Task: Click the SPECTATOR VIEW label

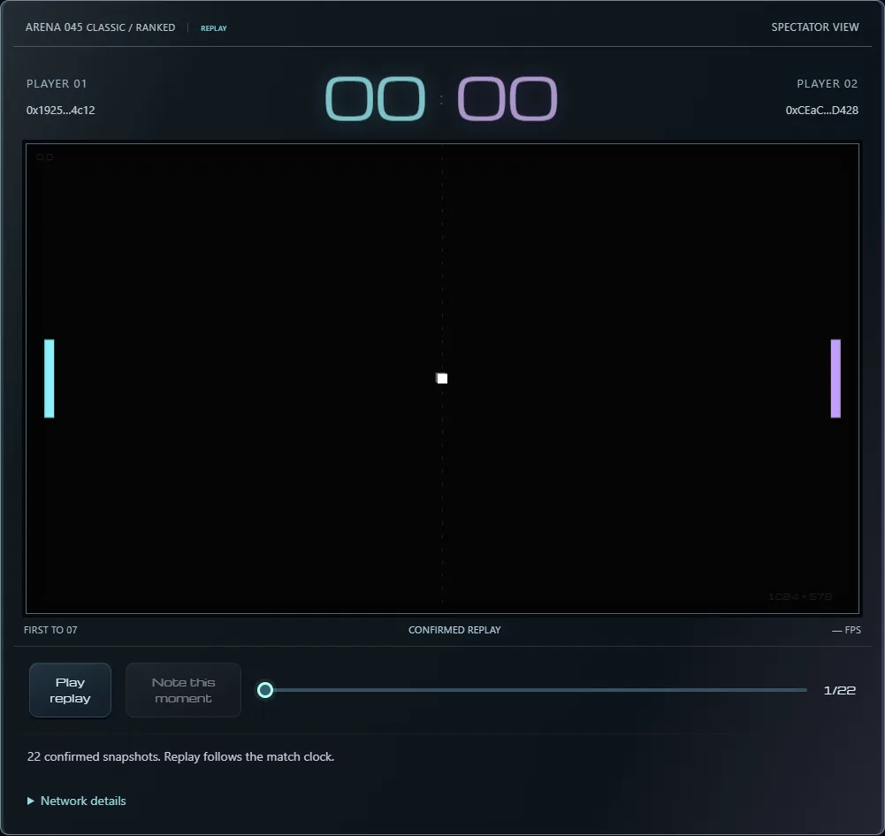Action: click(x=815, y=27)
